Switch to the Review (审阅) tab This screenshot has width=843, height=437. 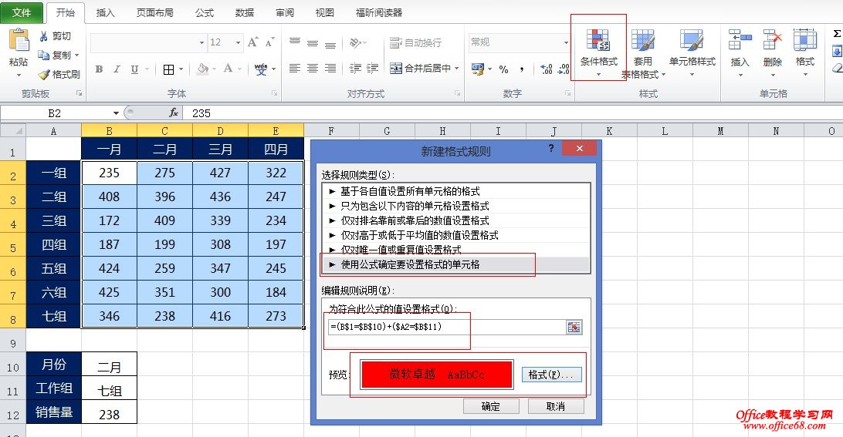click(285, 12)
